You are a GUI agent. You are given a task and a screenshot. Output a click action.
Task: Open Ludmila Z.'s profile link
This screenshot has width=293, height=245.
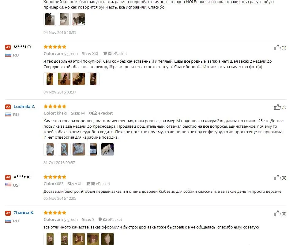[x=24, y=107]
